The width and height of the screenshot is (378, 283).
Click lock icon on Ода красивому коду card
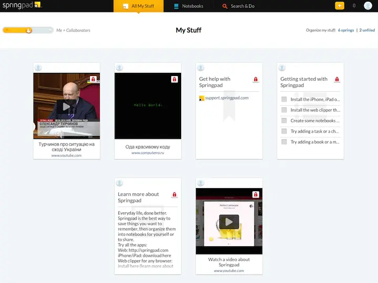(x=174, y=79)
